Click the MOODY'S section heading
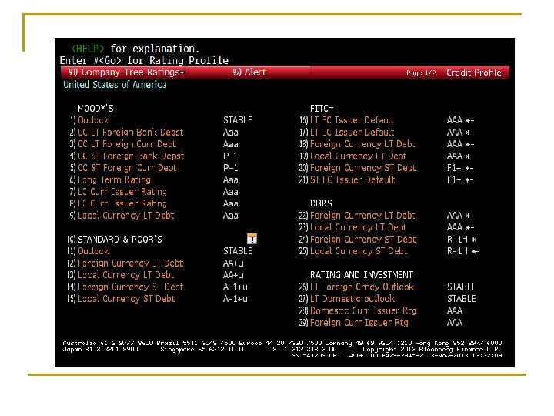This screenshot has height=416, width=554. click(95, 109)
